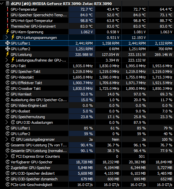Screen dimensions: 174x189
Task: Click clock icon beside GPU-Videotakt
Action: pos(8,77)
